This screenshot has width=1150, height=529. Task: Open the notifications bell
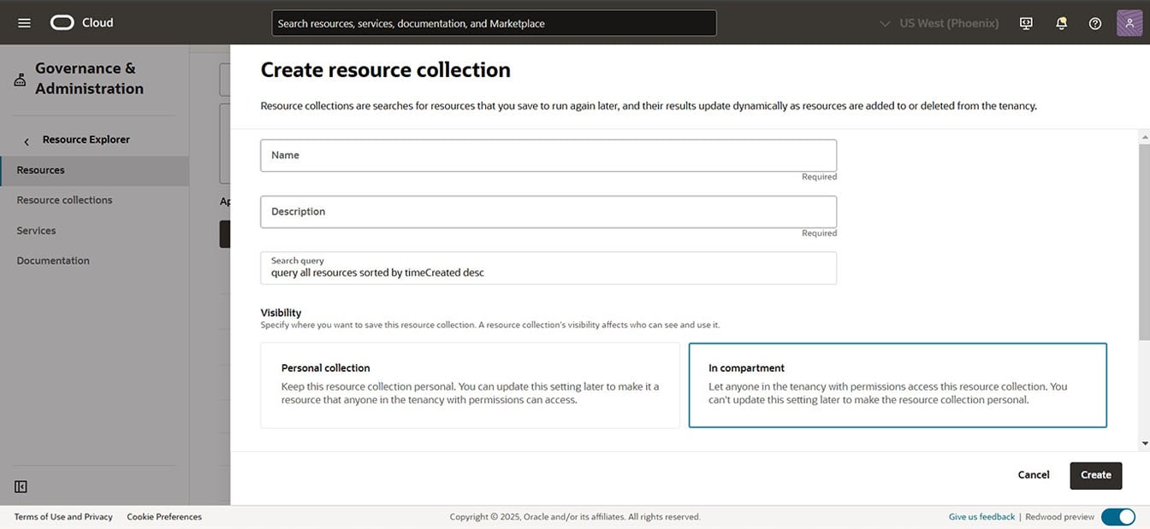click(x=1061, y=23)
